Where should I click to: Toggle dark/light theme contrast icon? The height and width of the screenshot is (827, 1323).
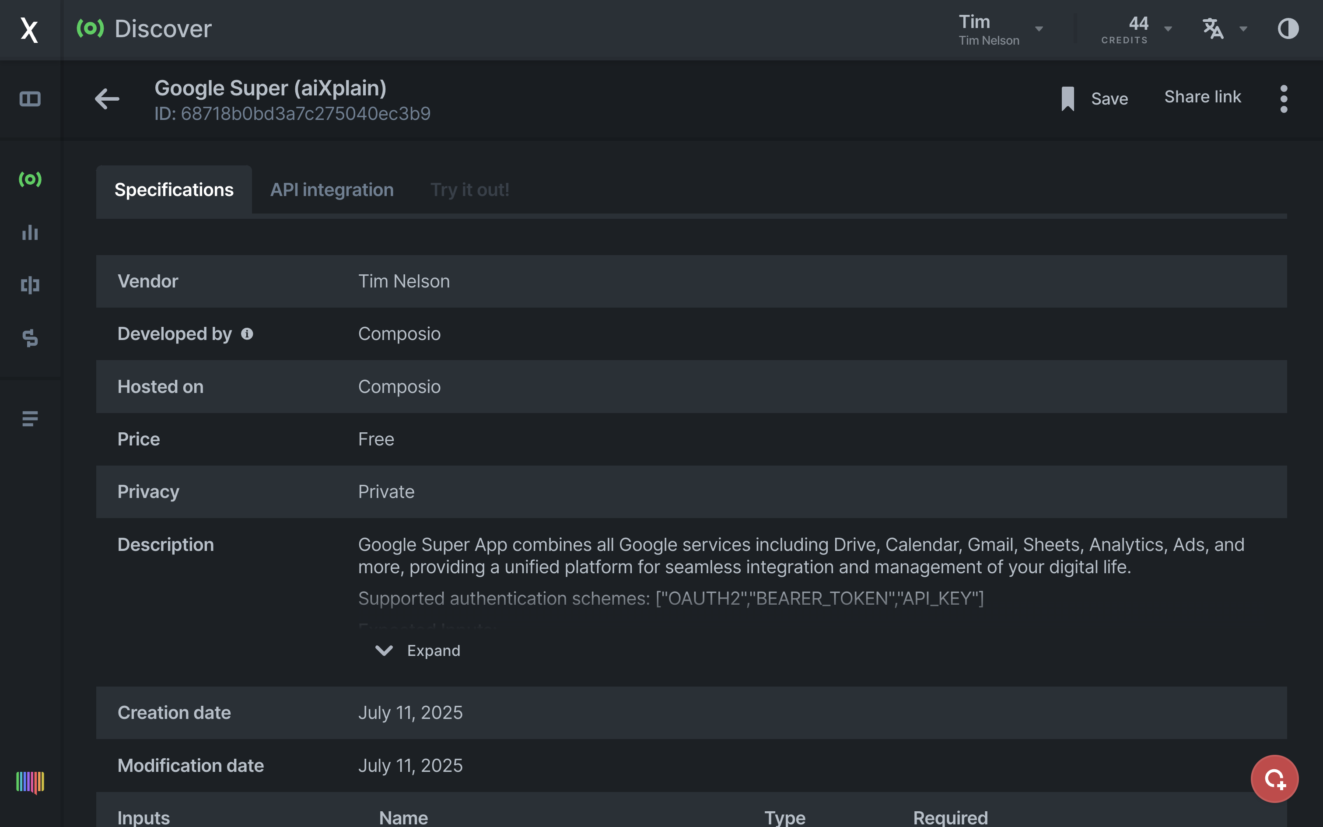1288,28
